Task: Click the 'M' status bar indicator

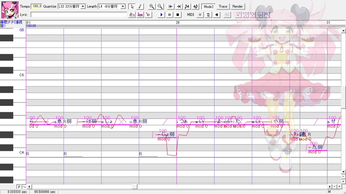Action: tap(329, 192)
